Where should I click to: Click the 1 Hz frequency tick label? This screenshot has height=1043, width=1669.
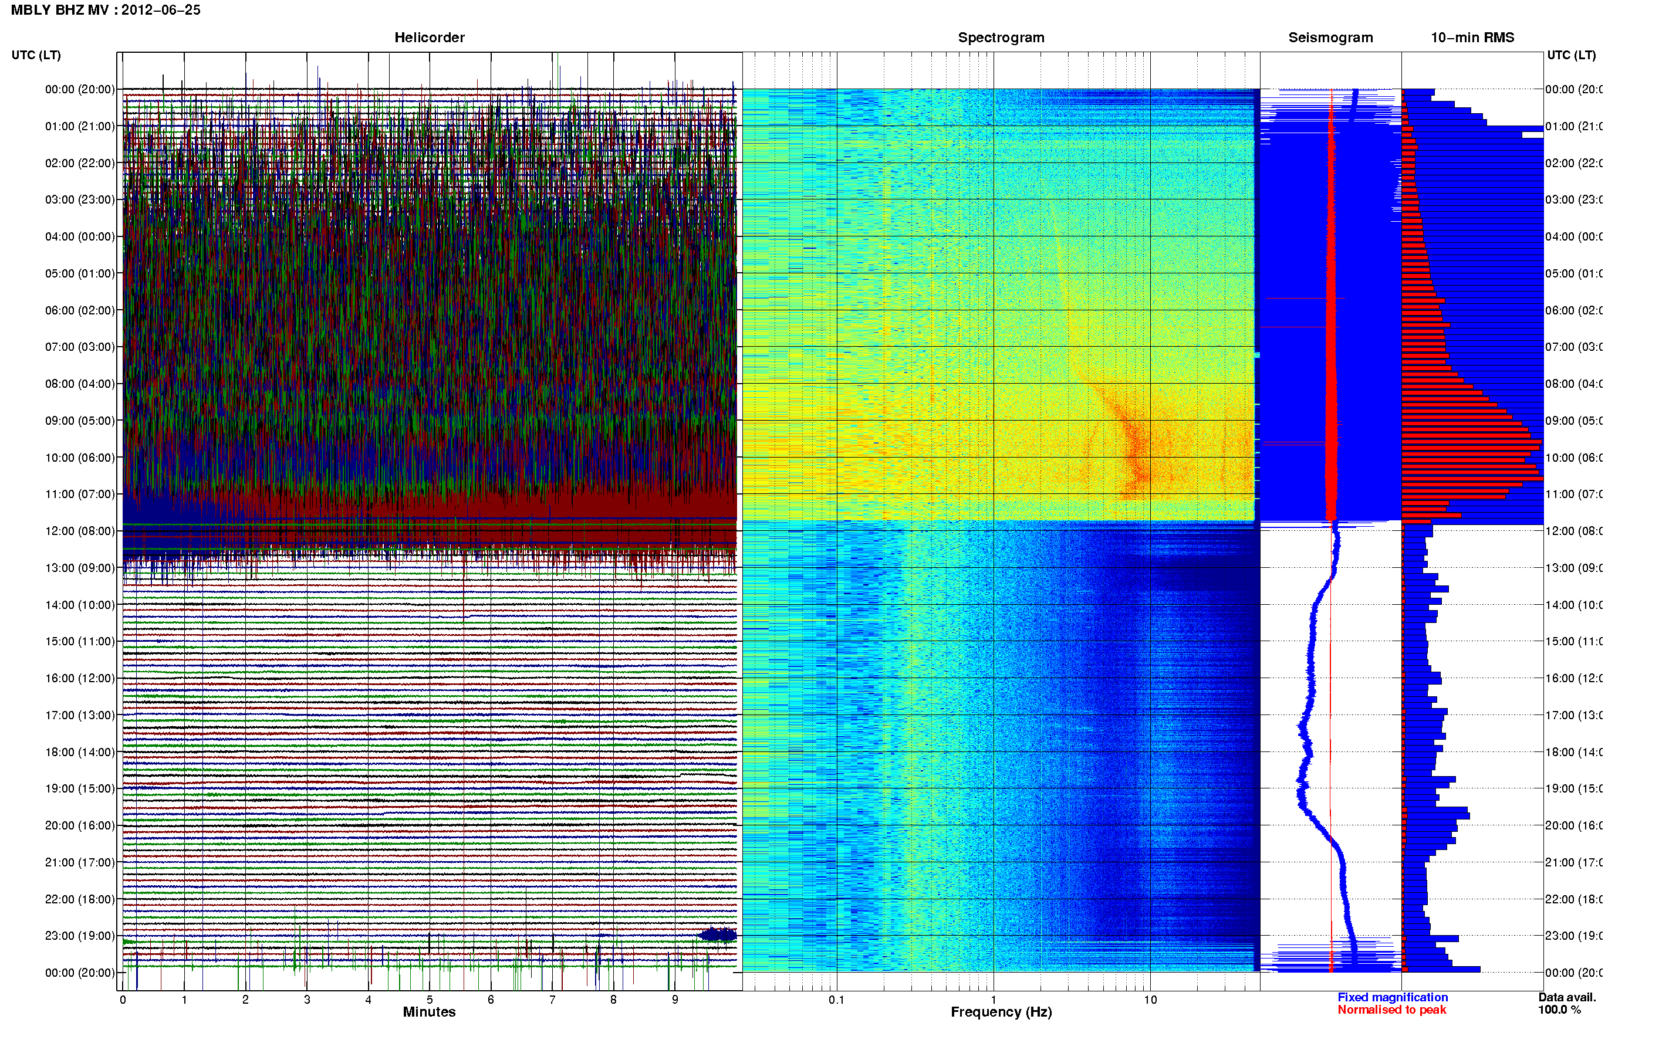[x=994, y=1000]
